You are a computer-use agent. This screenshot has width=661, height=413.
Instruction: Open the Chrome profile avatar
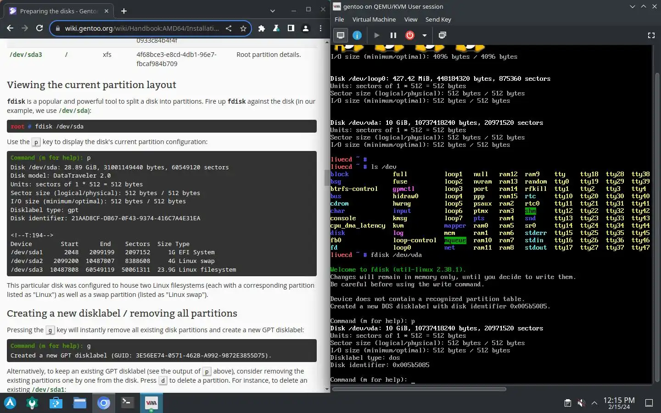coord(306,28)
